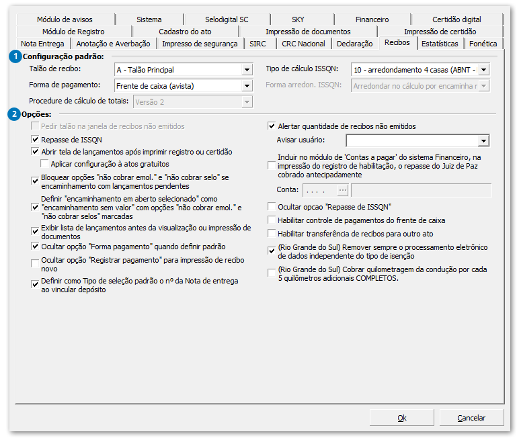Open the Sistema tab
519x440 pixels.
click(149, 19)
